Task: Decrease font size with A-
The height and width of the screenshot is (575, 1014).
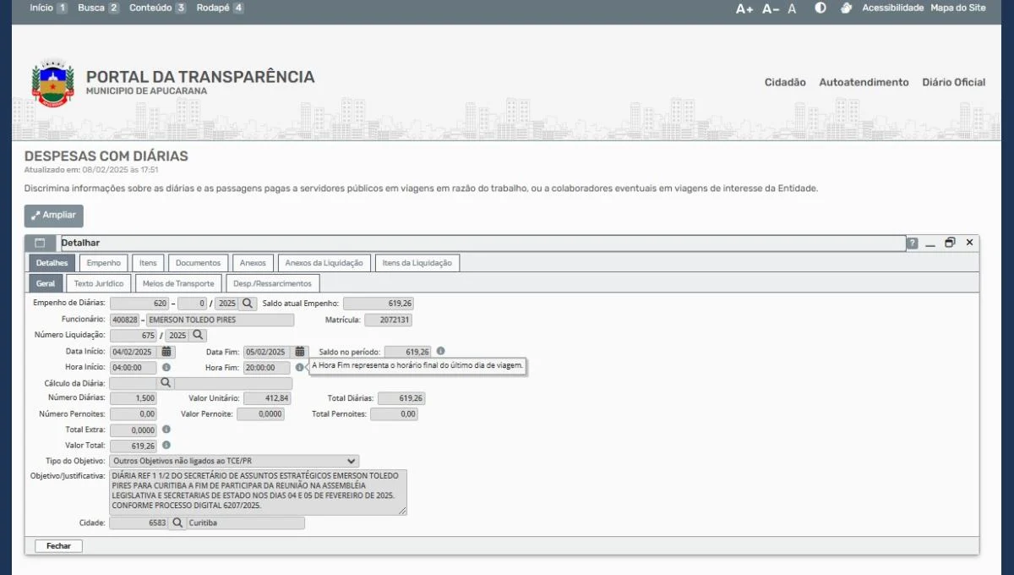Action: click(x=770, y=9)
